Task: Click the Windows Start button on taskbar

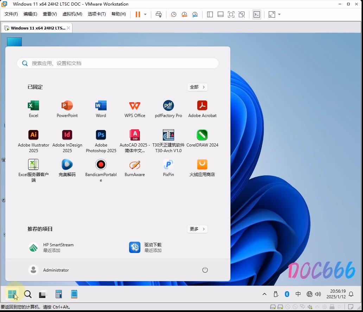Action: [12, 294]
